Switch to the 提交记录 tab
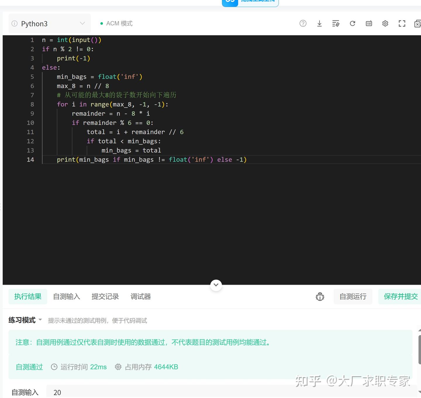The image size is (421, 398). [x=105, y=296]
